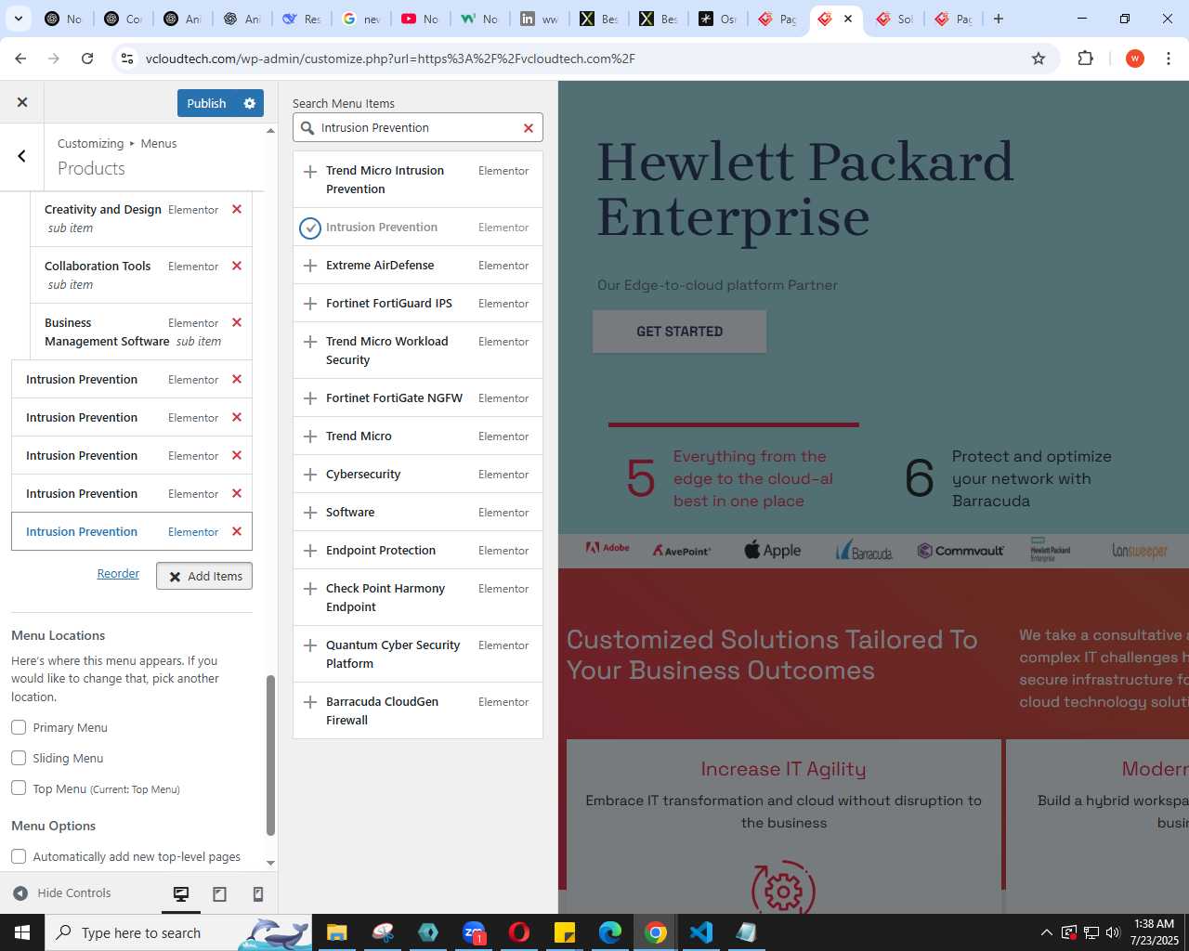This screenshot has width=1189, height=951.
Task: Enable Primary Menu location checkbox
Action: (19, 727)
